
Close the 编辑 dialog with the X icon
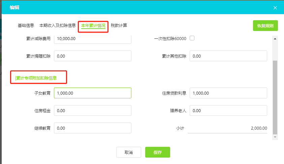(275, 8)
